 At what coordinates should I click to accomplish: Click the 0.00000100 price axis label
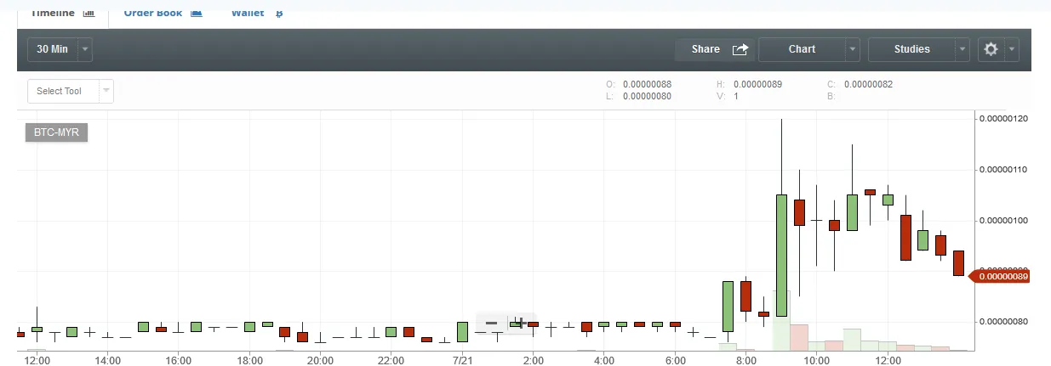click(x=1004, y=221)
